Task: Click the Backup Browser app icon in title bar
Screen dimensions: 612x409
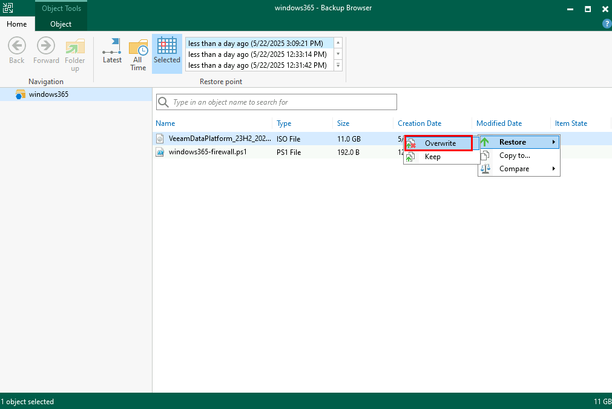Action: click(8, 8)
